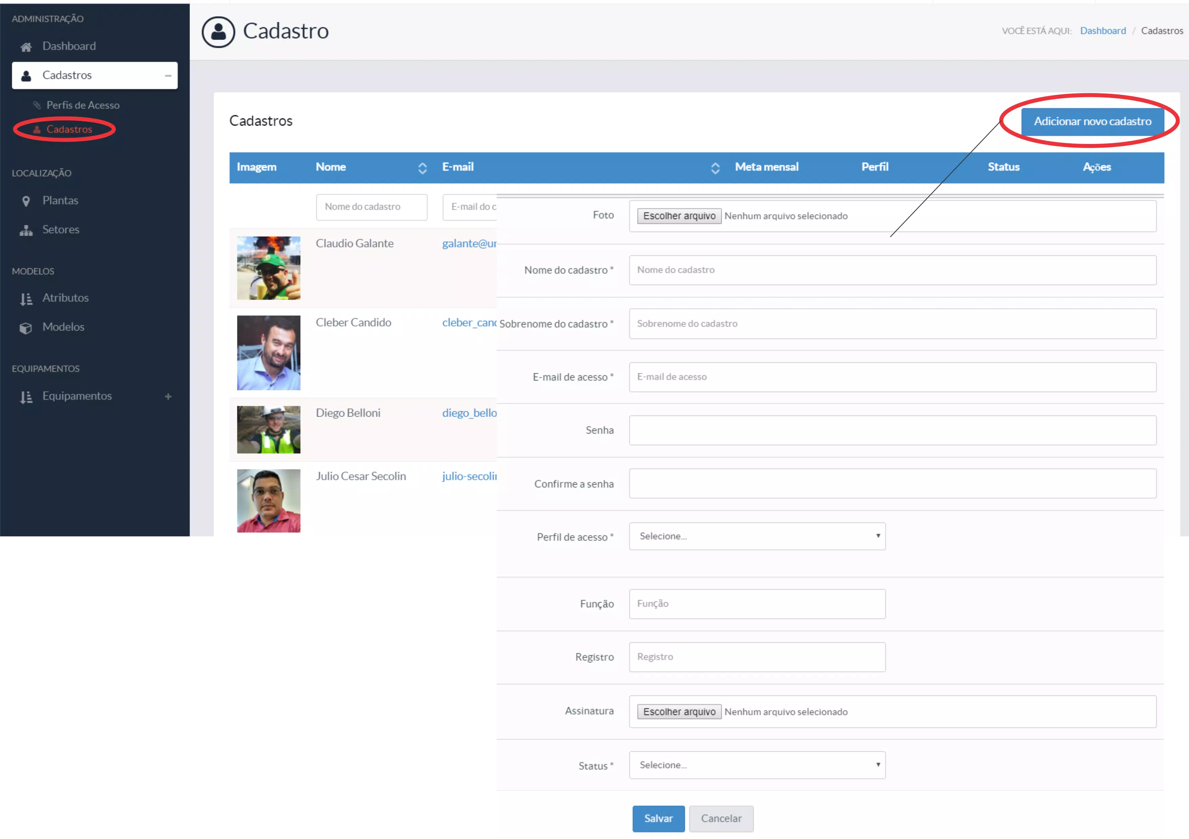Click Adicionar novo cadastro button
1189x839 pixels.
(x=1092, y=121)
